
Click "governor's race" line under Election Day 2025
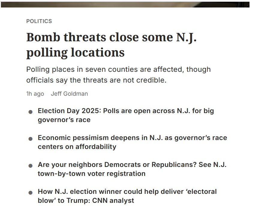64,120
